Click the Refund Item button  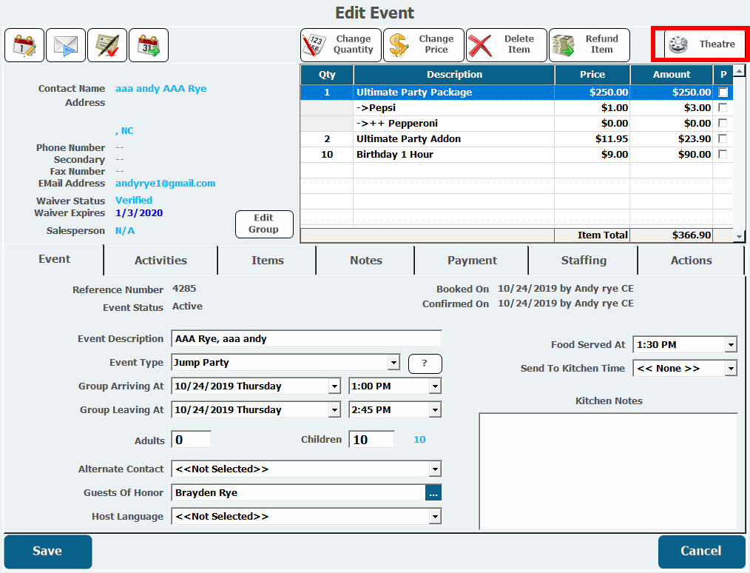(589, 45)
